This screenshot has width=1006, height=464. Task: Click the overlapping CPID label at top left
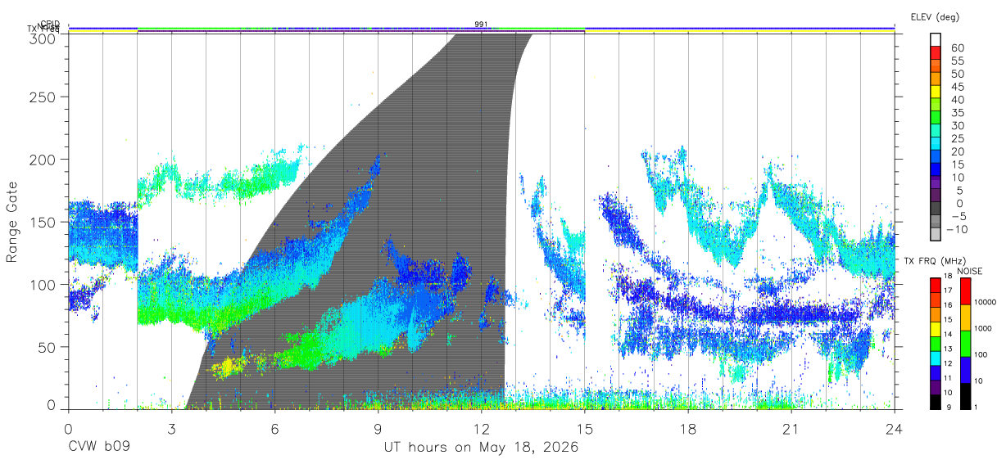pos(49,25)
